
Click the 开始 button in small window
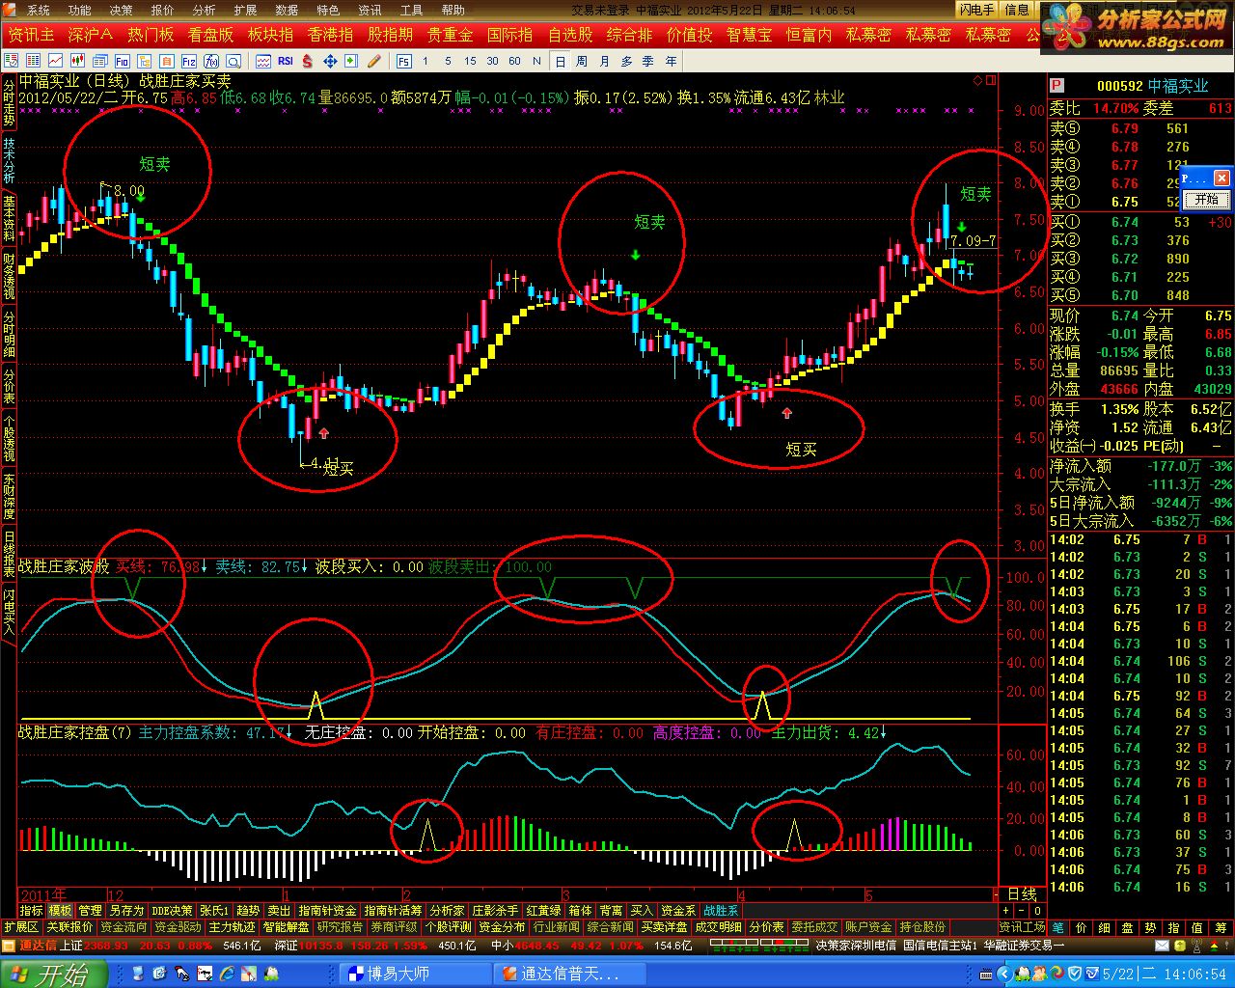click(1206, 200)
